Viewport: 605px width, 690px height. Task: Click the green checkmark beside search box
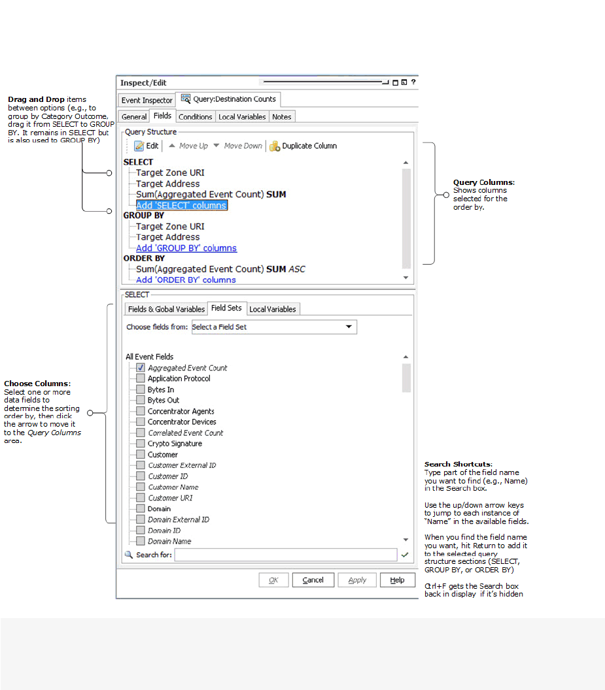point(405,555)
